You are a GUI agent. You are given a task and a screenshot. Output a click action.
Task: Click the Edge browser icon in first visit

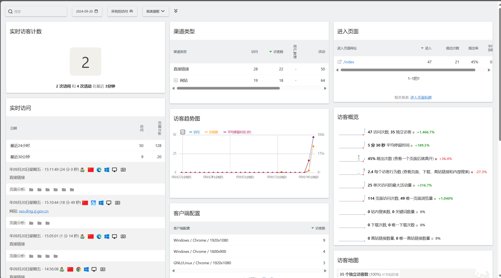click(99, 170)
